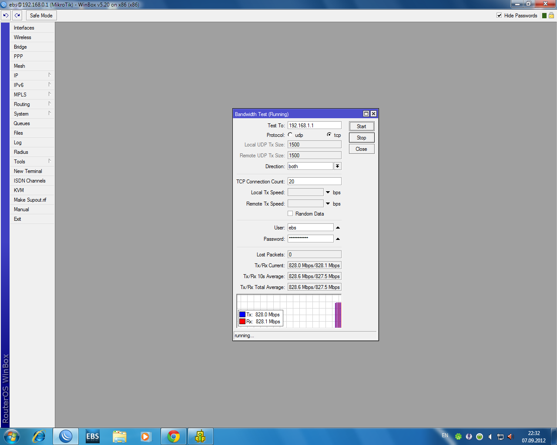Click Exit in the sidebar

coord(32,219)
